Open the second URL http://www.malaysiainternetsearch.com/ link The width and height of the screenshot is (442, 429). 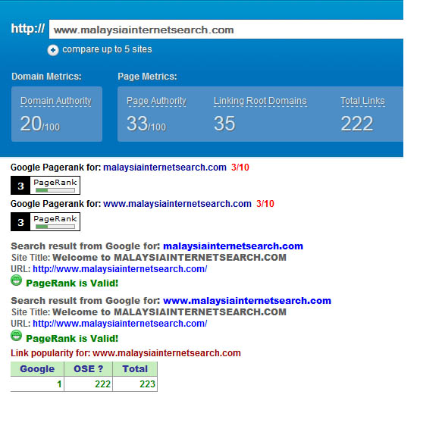click(x=120, y=324)
